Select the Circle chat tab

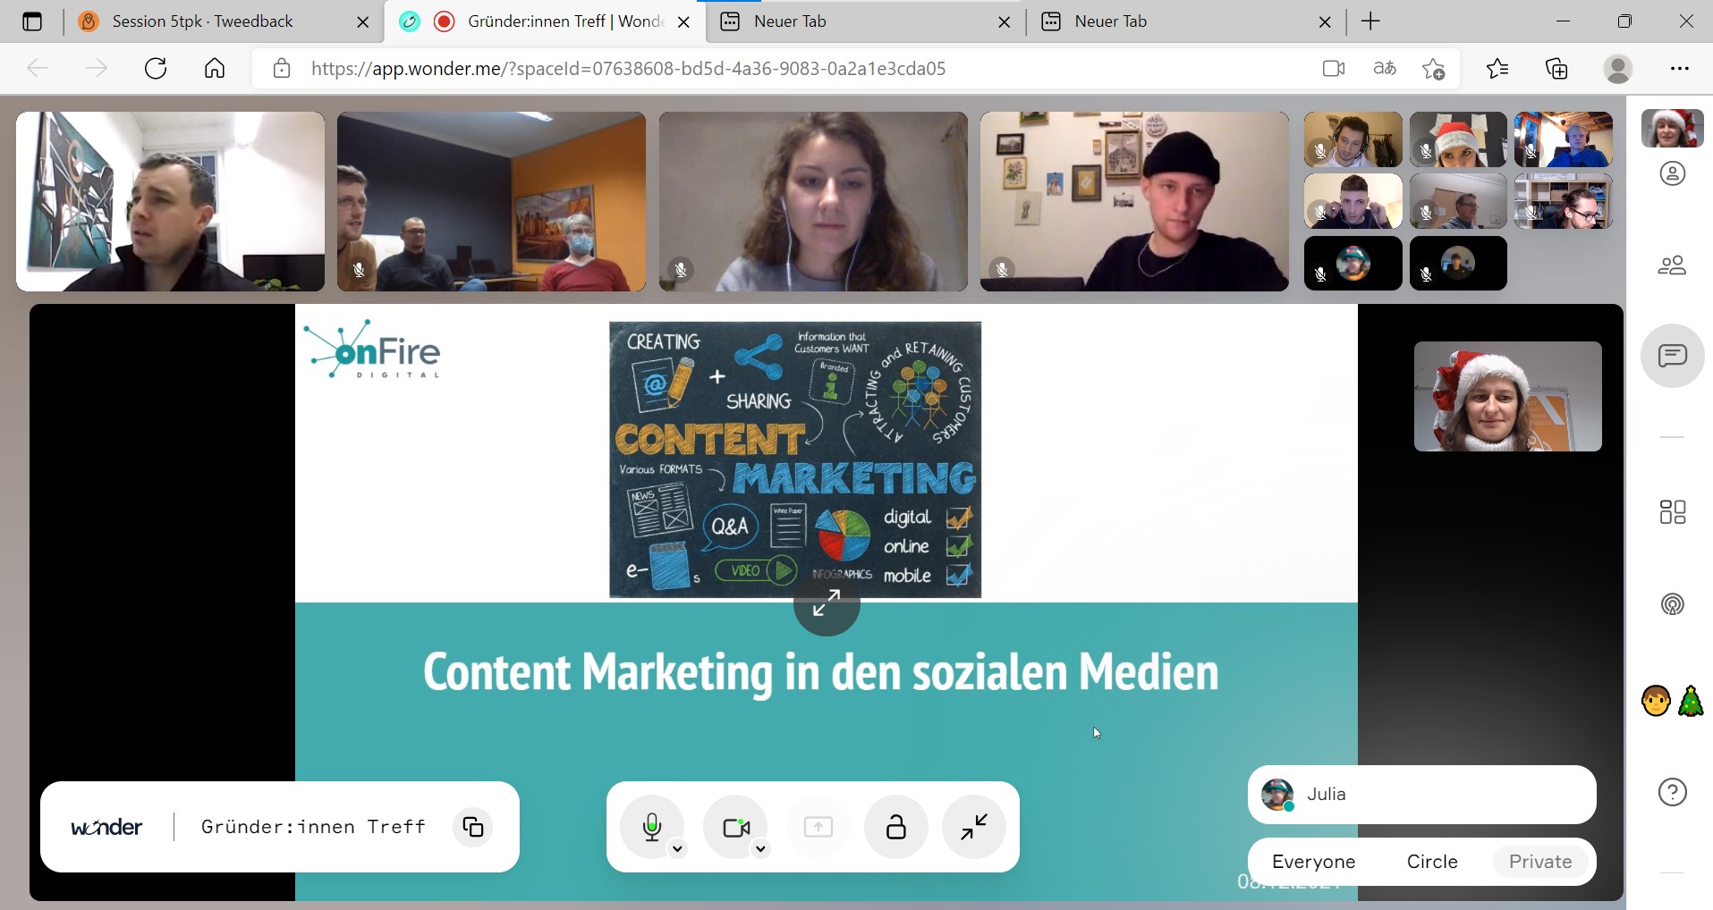[1432, 862]
